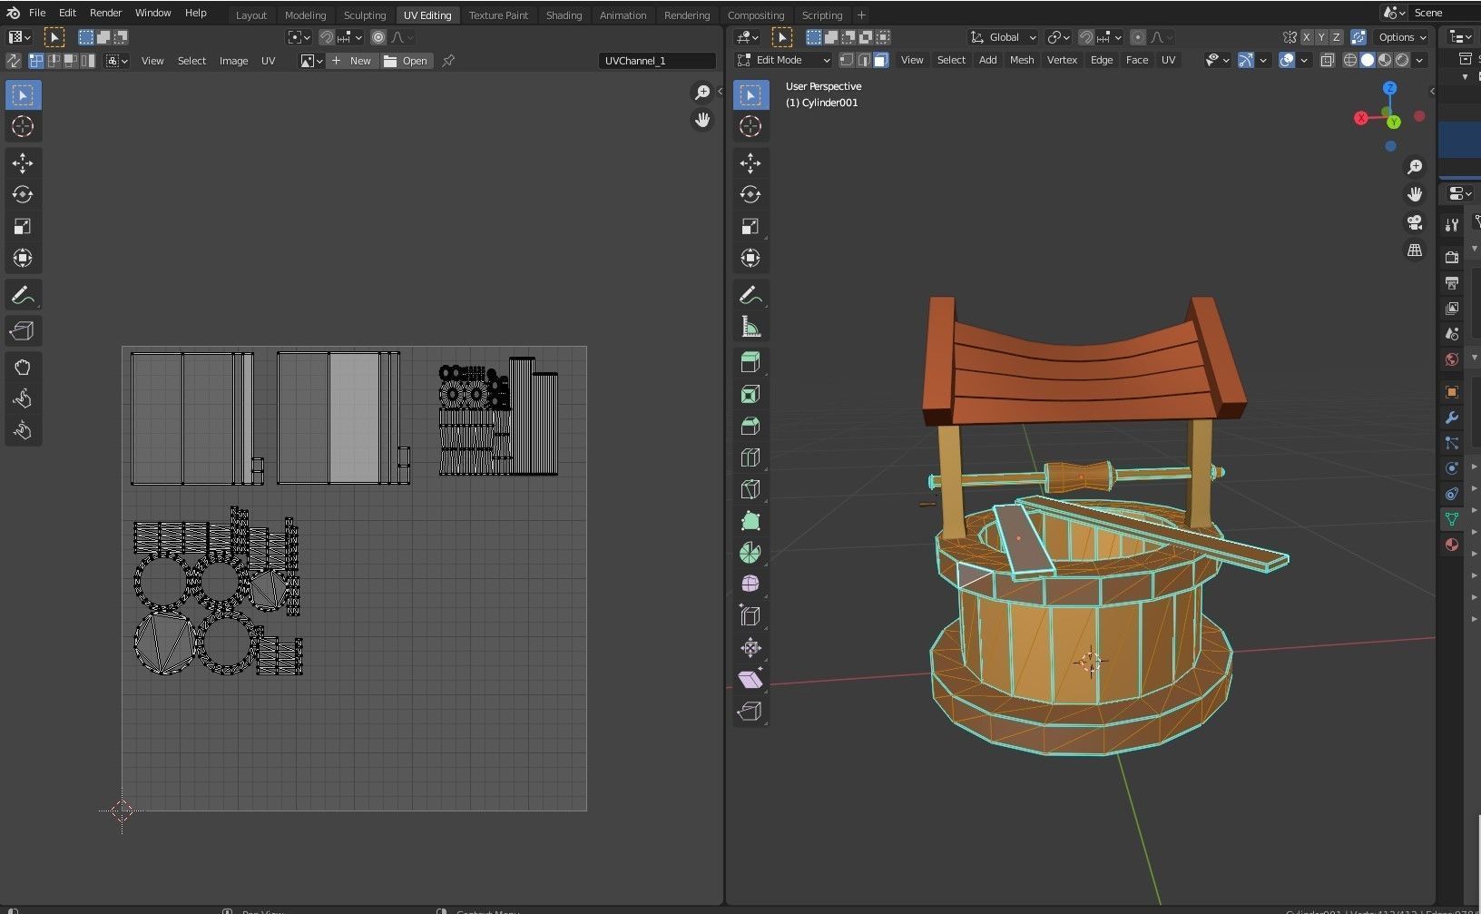Select the Grab sculpt tool in UV editor
1481x914 pixels.
click(x=23, y=367)
